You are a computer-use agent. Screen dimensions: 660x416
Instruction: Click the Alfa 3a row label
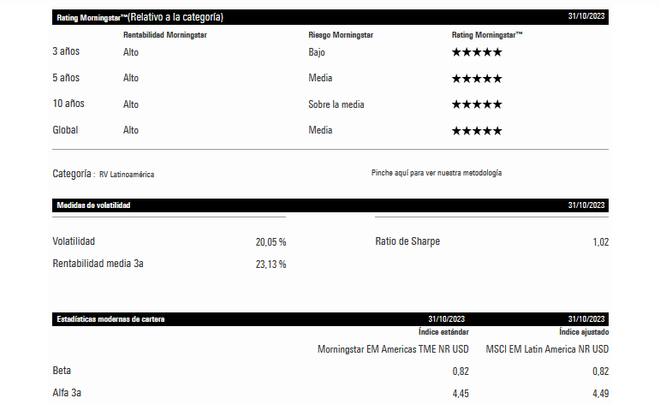(67, 393)
